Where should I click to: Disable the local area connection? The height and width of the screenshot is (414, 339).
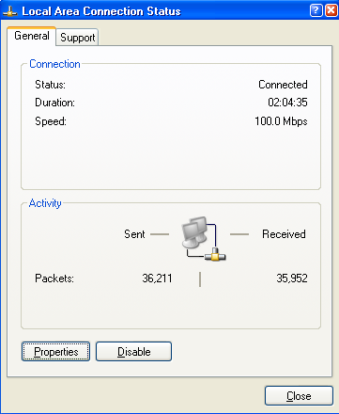pos(133,352)
